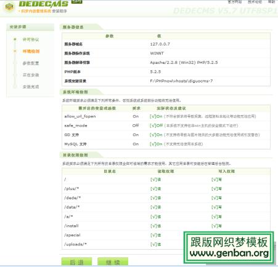Click the read permission status for /plus/*
Viewport: 278px width, 267px height.
point(156,189)
